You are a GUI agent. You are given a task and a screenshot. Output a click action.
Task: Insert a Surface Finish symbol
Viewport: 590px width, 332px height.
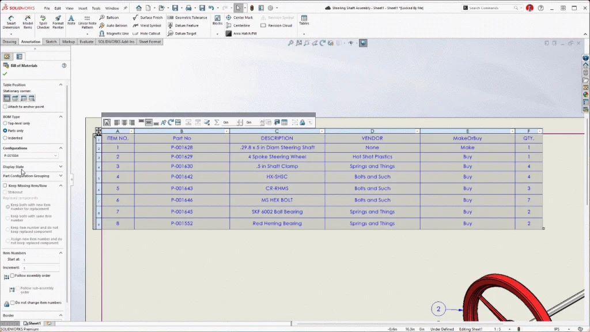click(x=147, y=18)
